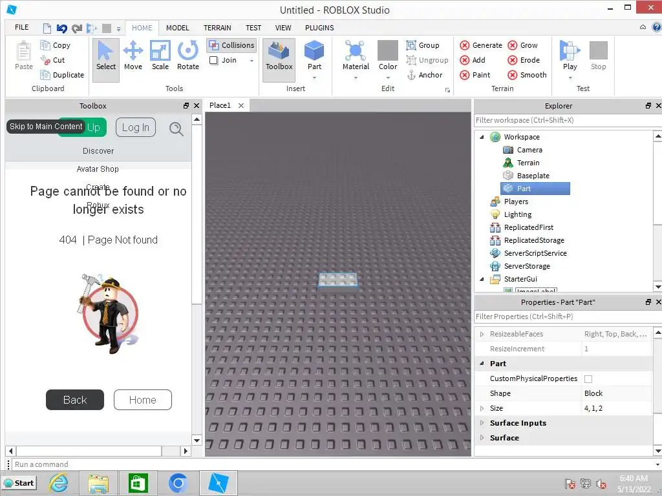
Task: Cut the selected object
Action: click(53, 60)
